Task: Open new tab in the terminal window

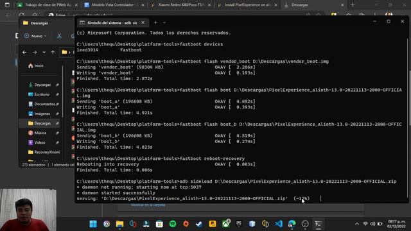Action: click(155, 23)
